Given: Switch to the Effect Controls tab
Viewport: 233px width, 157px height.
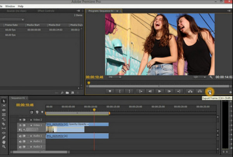Looking at the screenshot, I should [46, 11].
